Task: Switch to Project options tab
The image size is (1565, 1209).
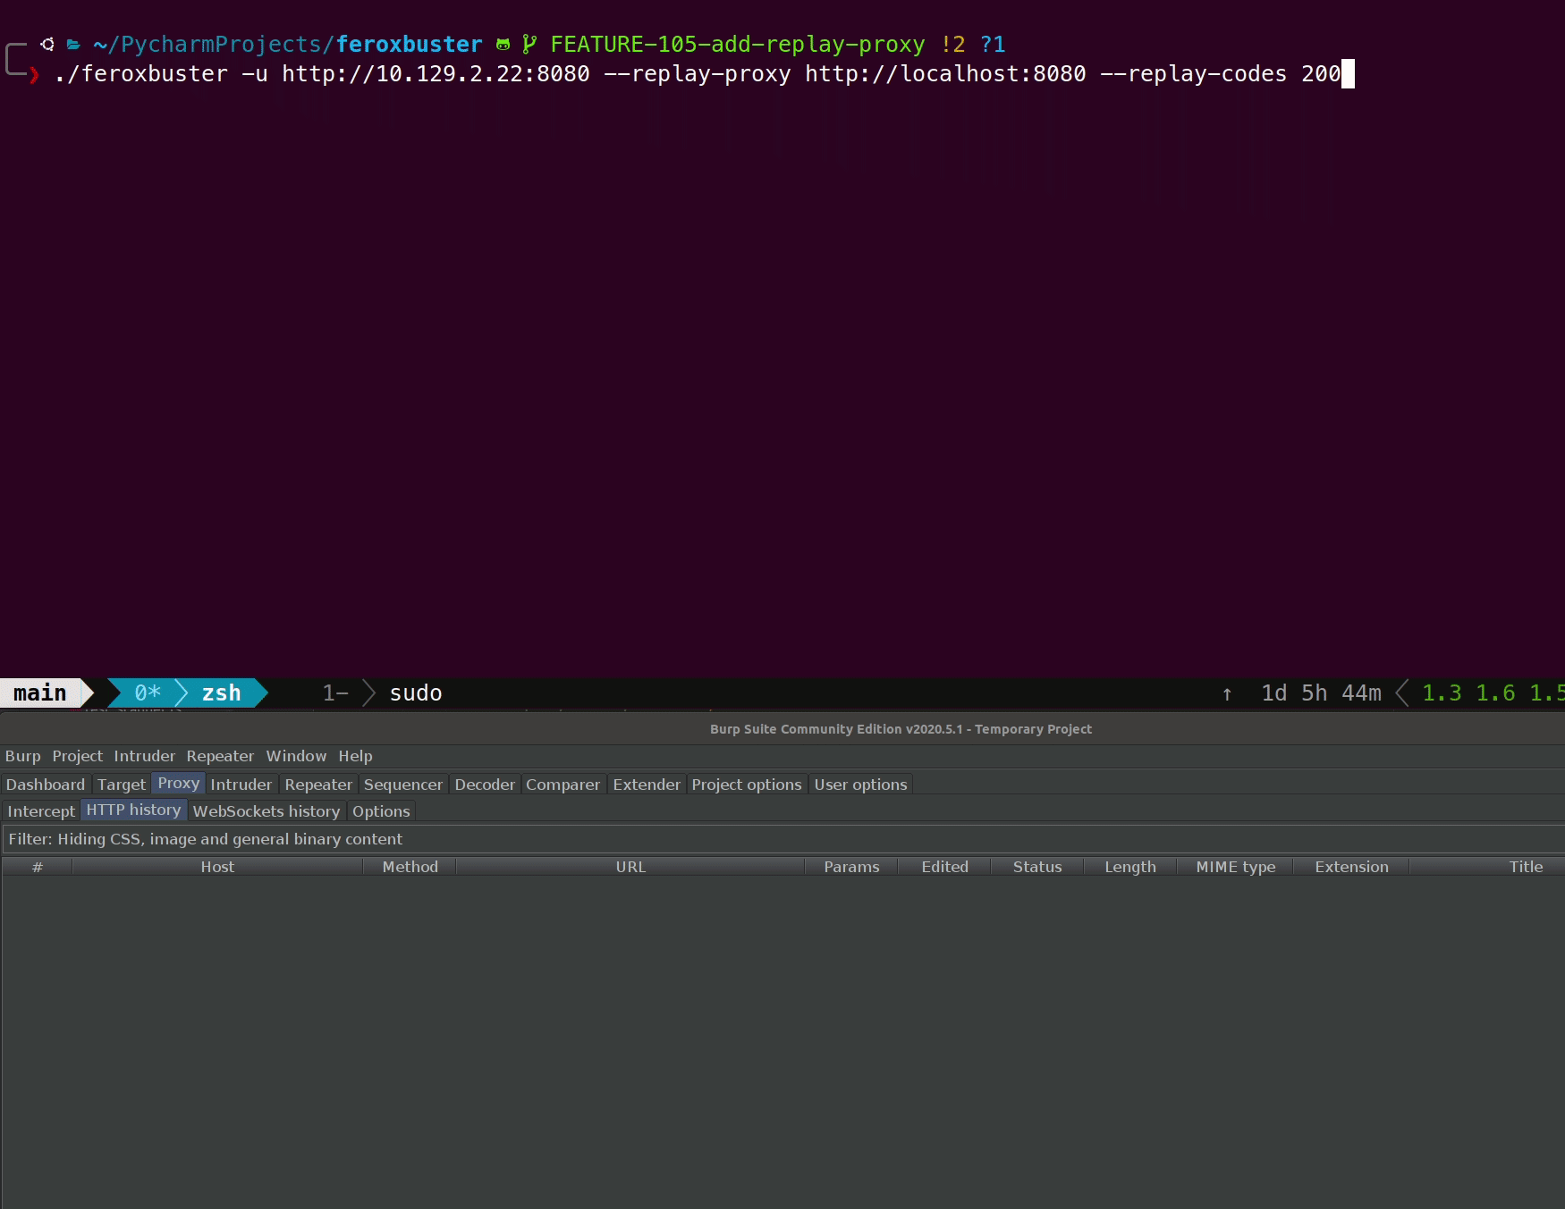Action: pyautogui.click(x=746, y=785)
